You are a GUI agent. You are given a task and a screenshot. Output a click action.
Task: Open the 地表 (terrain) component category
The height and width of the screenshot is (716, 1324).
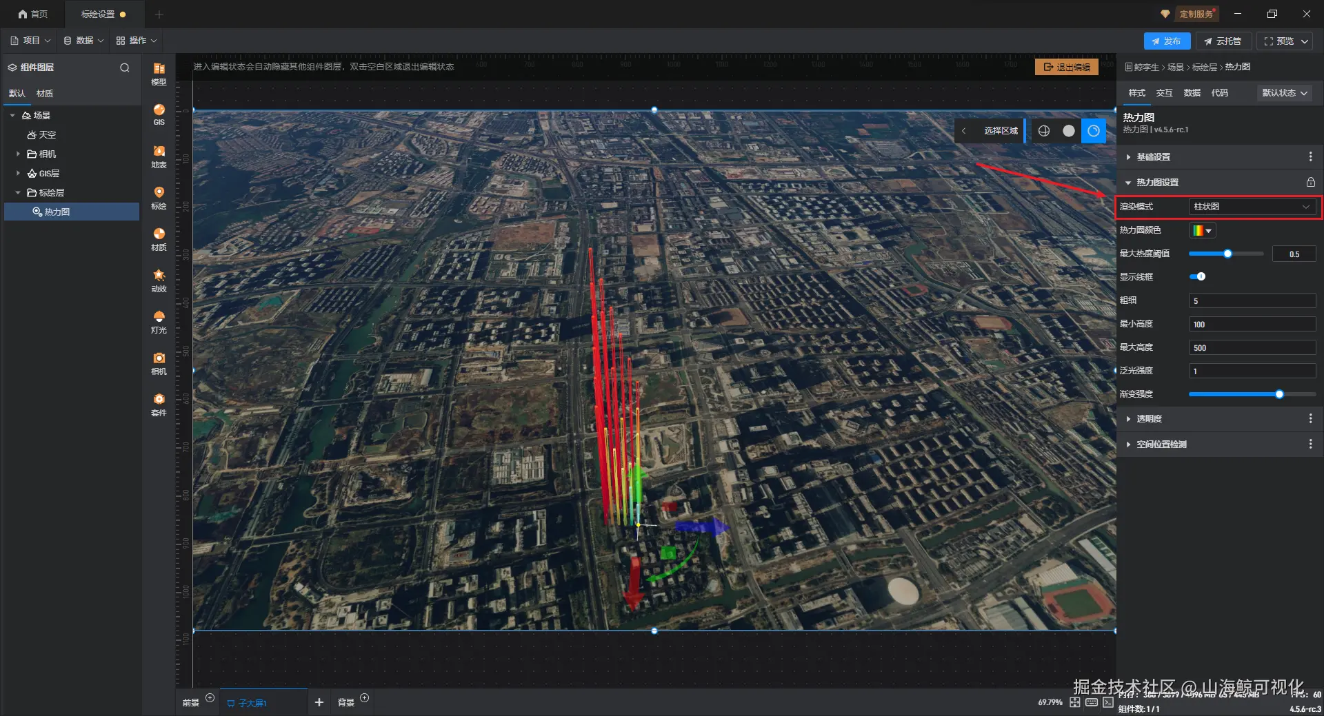[x=159, y=156]
